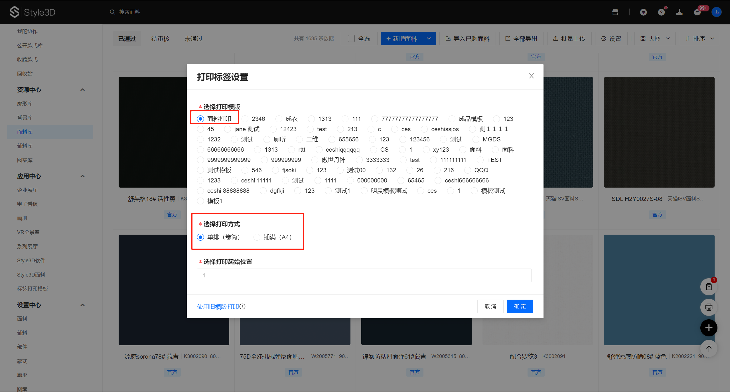The image size is (730, 392).
Task: Click the 确定 confirm button
Action: [520, 306]
